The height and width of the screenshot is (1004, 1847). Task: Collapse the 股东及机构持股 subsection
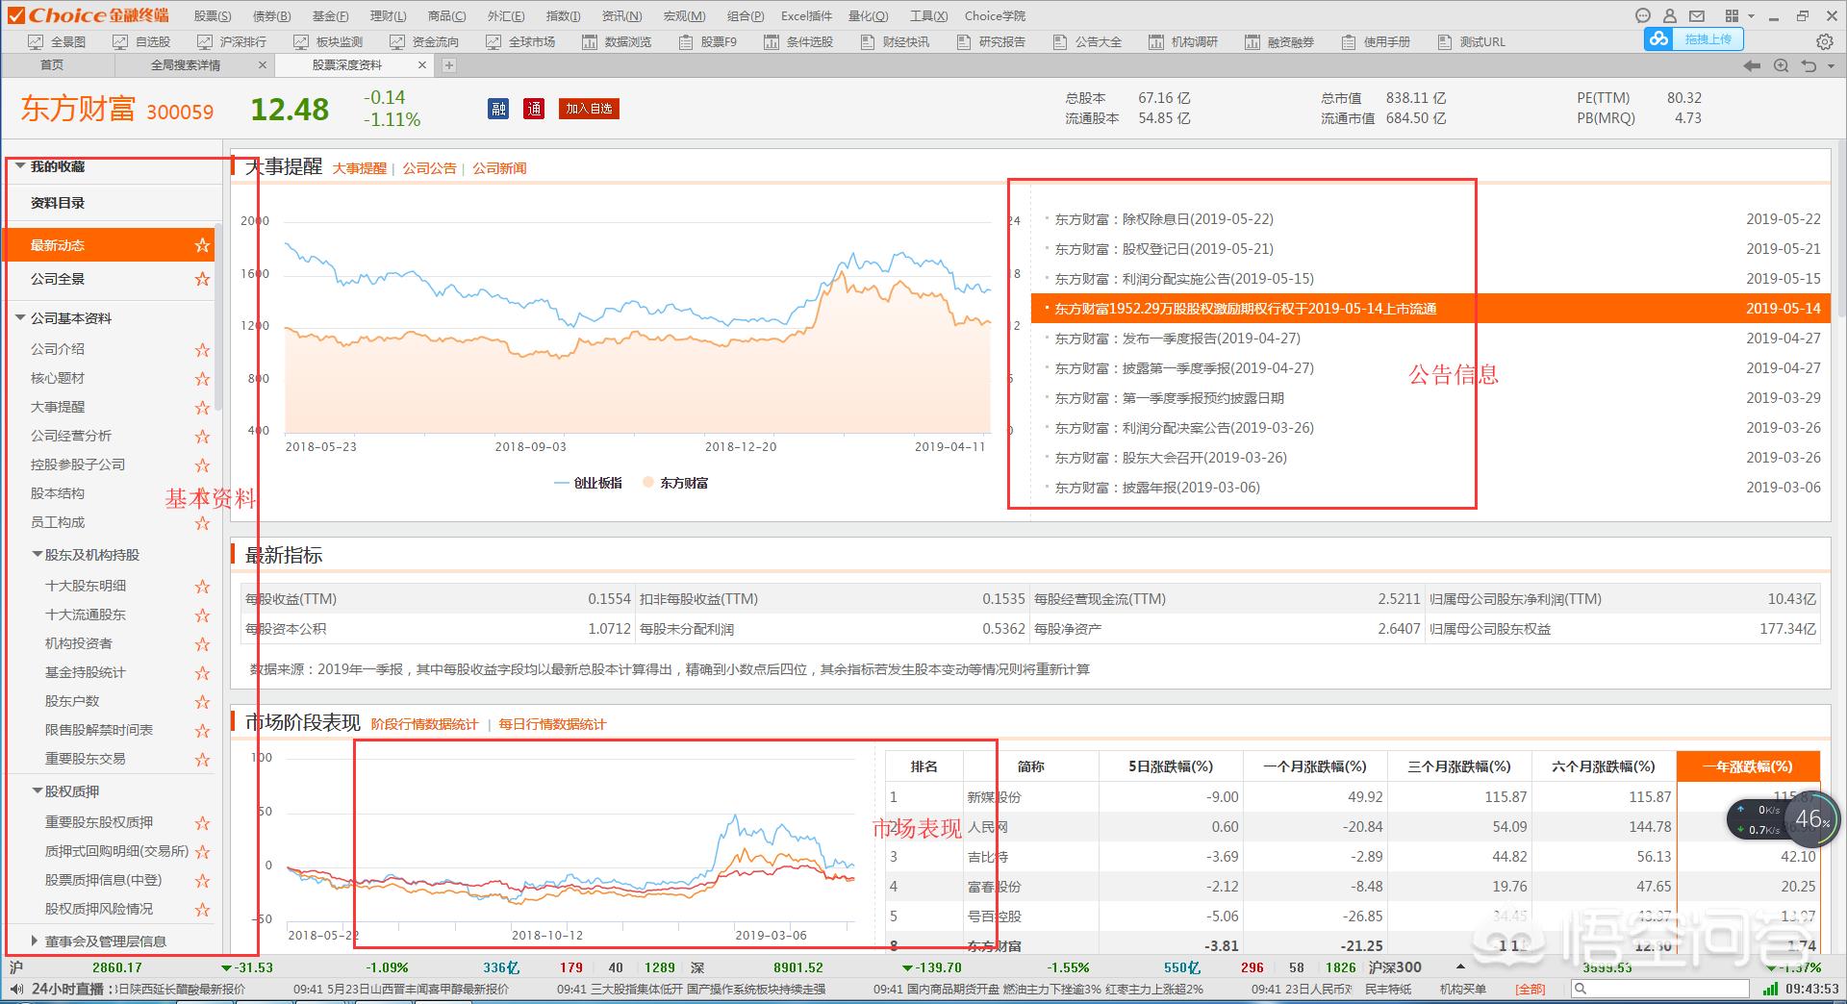[37, 555]
